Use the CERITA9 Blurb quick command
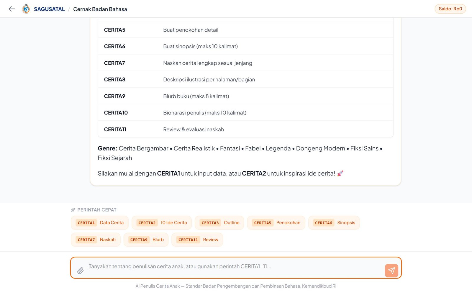The width and height of the screenshot is (472, 295). point(146,240)
